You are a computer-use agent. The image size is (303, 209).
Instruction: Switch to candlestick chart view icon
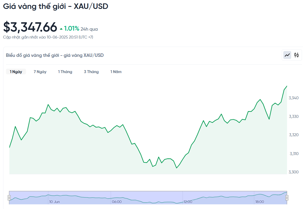tap(296, 55)
